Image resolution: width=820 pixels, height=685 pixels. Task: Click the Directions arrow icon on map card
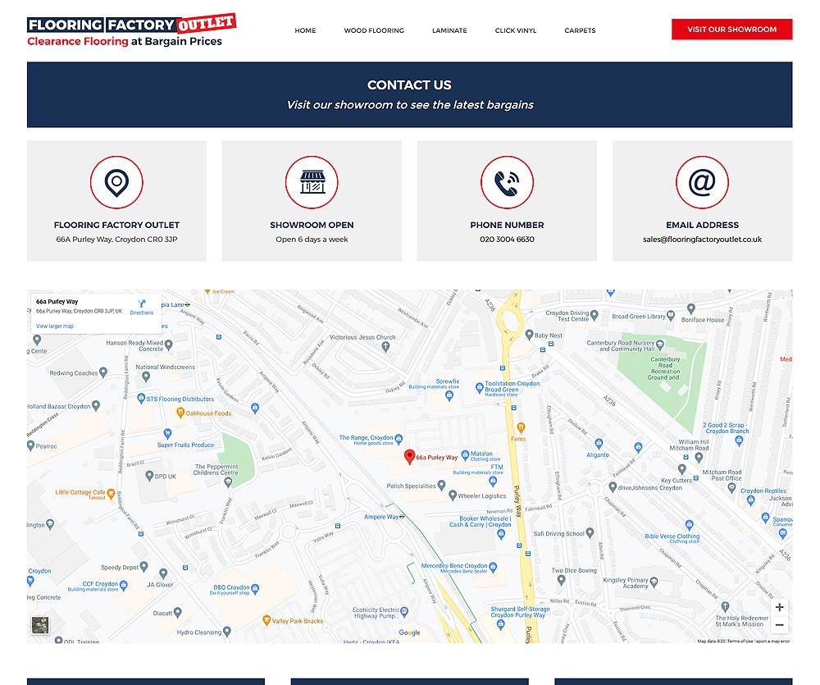tap(142, 304)
